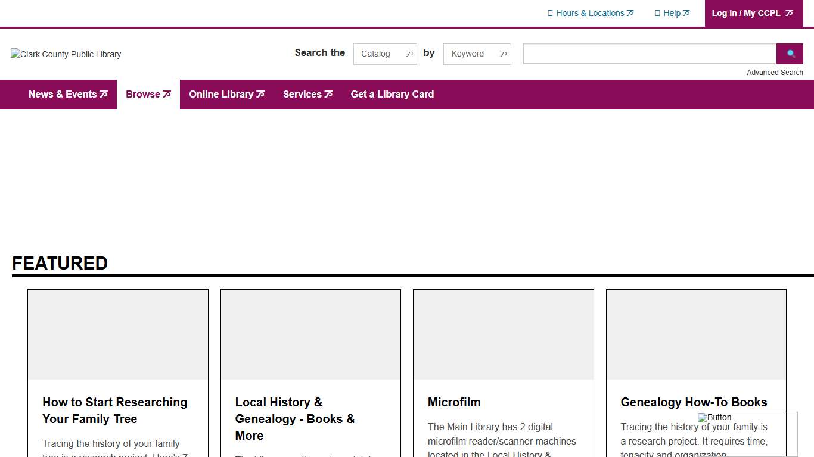Click the external-link arrow on Log In / My CCPL

click(790, 13)
